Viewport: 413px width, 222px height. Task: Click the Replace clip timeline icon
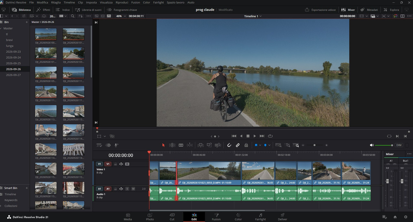click(218, 145)
